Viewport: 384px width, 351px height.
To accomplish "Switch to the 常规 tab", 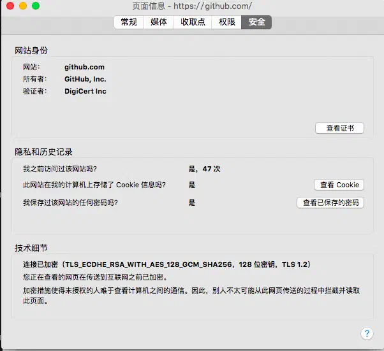I will (129, 22).
